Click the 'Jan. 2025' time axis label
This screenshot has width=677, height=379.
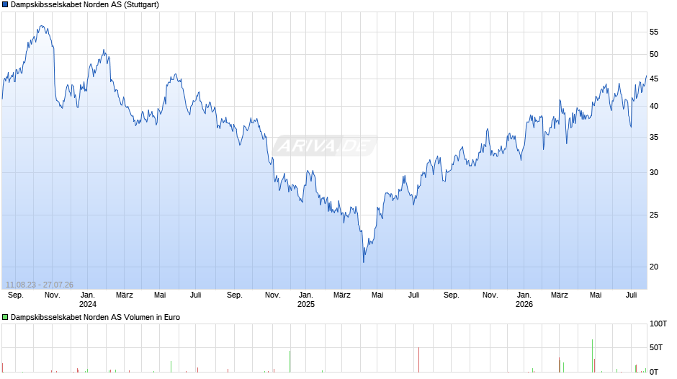305,300
